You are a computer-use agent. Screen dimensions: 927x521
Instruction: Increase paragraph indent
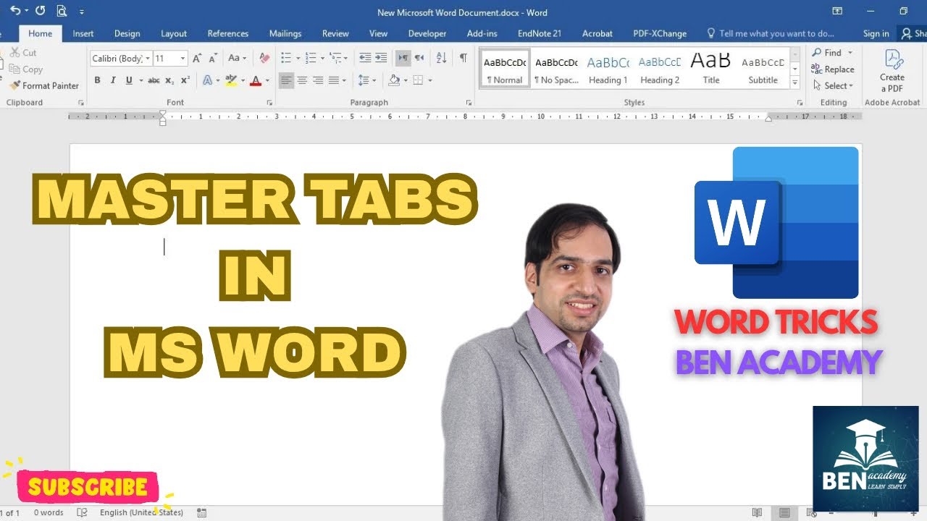[381, 58]
